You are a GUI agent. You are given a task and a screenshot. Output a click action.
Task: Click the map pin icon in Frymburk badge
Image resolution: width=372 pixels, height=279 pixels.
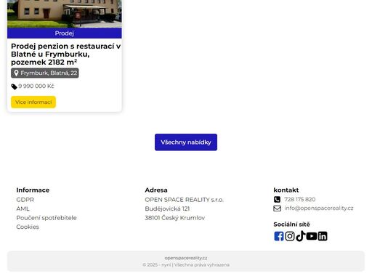(16, 73)
